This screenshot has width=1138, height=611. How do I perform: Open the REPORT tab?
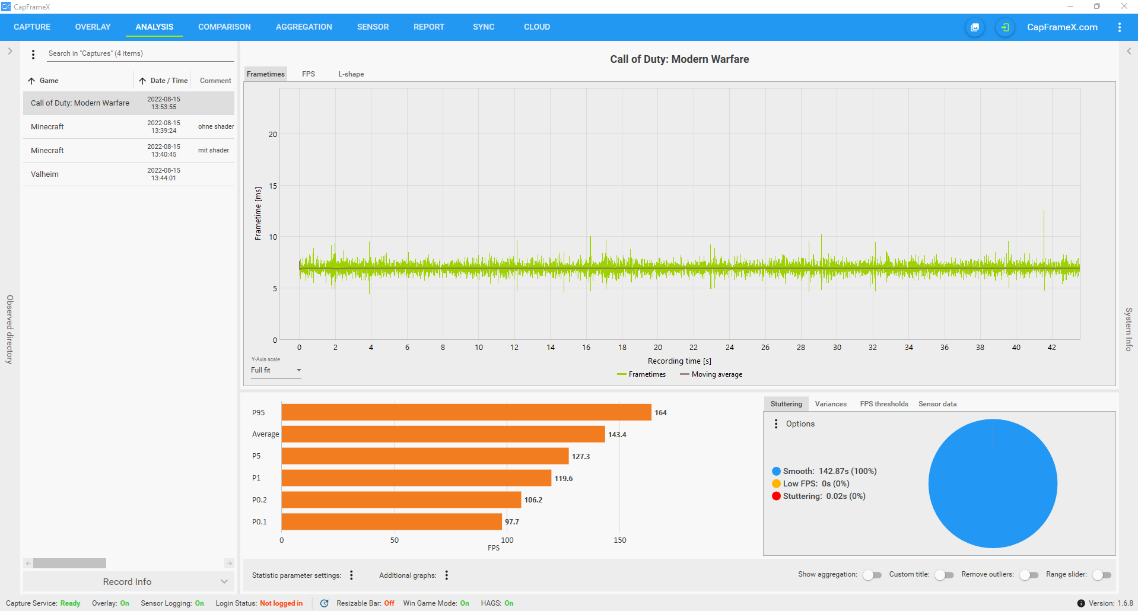[x=429, y=27]
